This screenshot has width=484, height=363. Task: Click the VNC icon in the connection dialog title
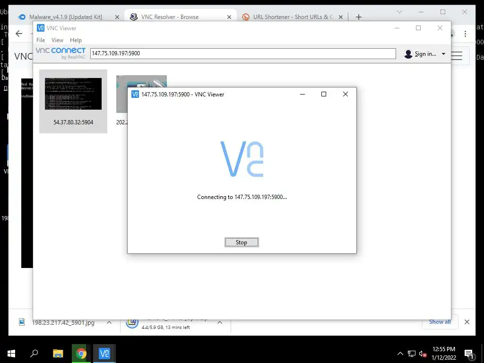click(135, 94)
